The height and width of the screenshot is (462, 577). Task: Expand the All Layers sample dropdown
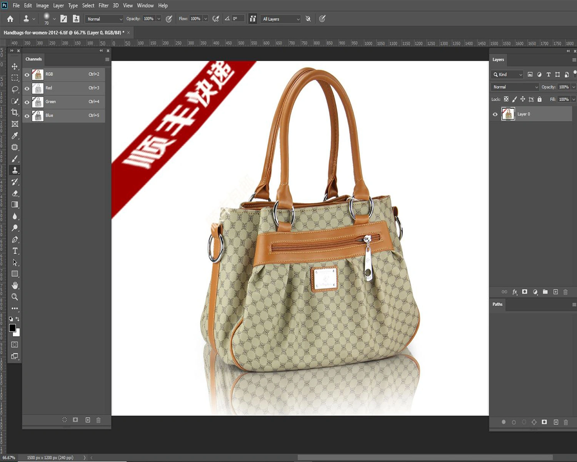[281, 19]
